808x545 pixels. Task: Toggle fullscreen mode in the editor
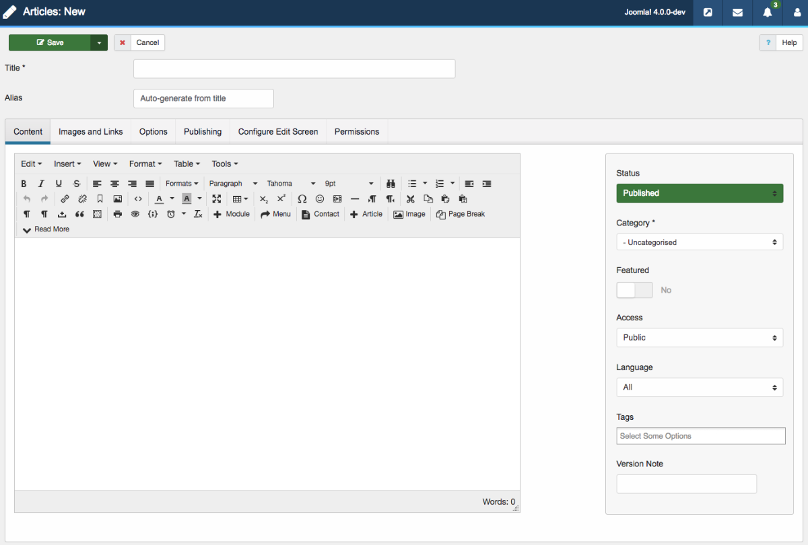[x=217, y=198]
